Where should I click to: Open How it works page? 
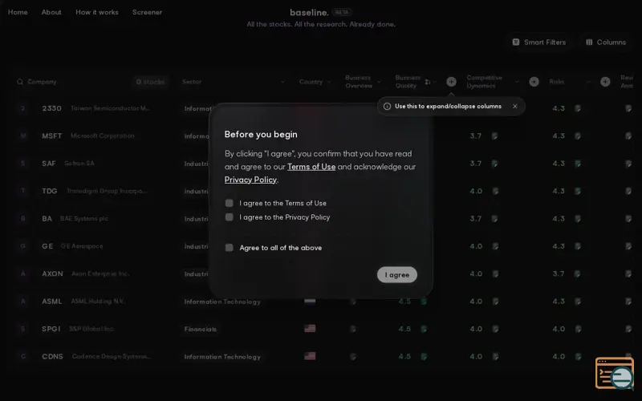tap(97, 12)
